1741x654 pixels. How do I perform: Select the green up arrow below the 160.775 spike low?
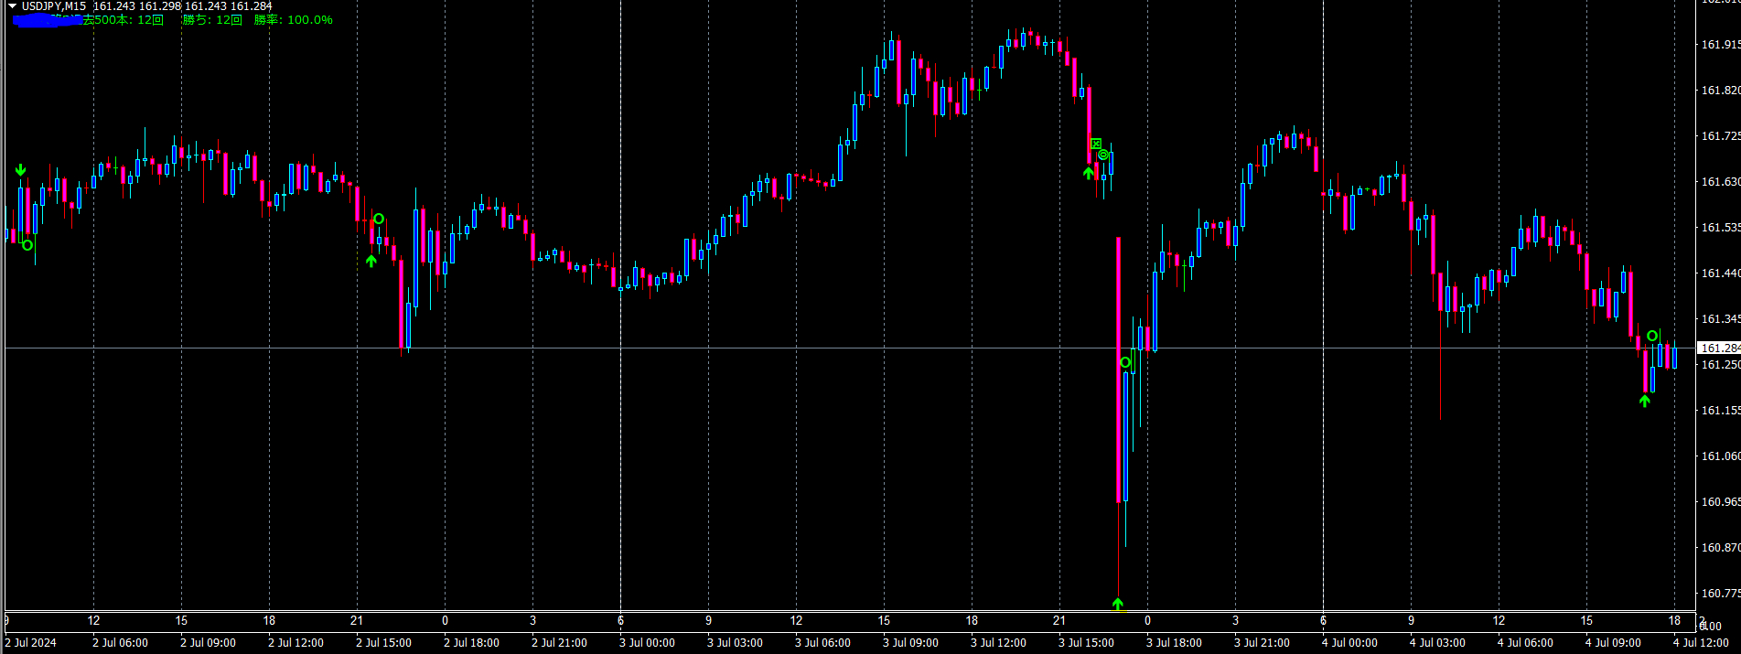1118,604
